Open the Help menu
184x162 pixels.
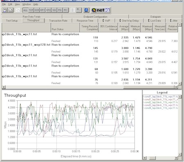[36, 4]
